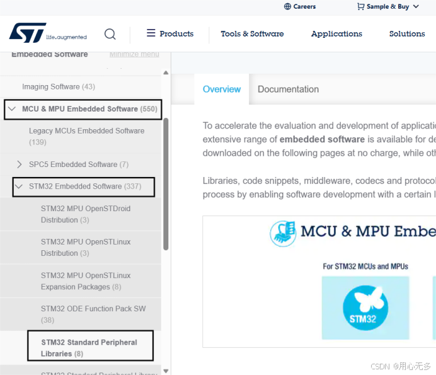The height and width of the screenshot is (375, 436).
Task: Collapse MCU & MPU Embedded Software chevron
Action: (12, 108)
